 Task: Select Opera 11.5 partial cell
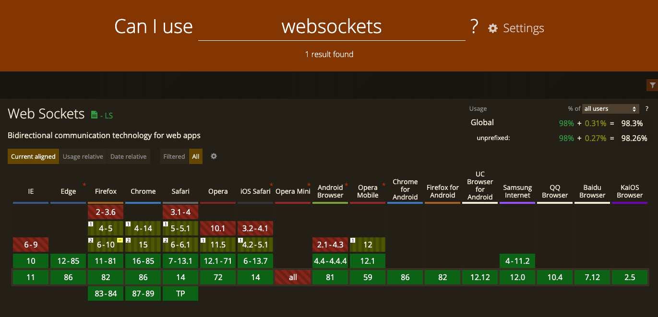(218, 245)
